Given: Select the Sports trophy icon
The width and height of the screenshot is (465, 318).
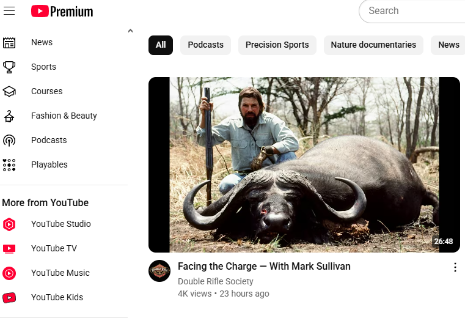Looking at the screenshot, I should click(x=9, y=67).
